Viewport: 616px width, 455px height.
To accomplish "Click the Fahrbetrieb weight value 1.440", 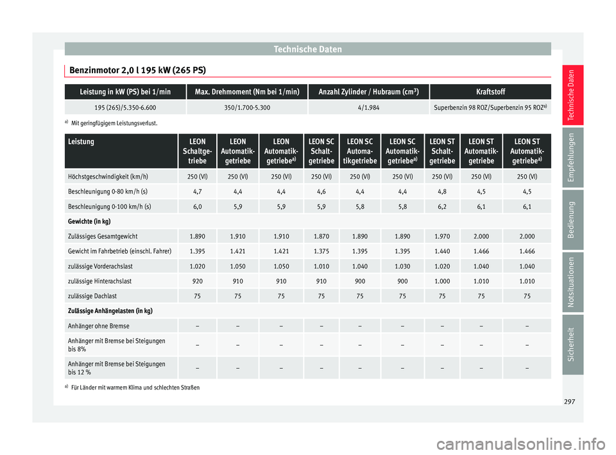I will click(x=442, y=251).
